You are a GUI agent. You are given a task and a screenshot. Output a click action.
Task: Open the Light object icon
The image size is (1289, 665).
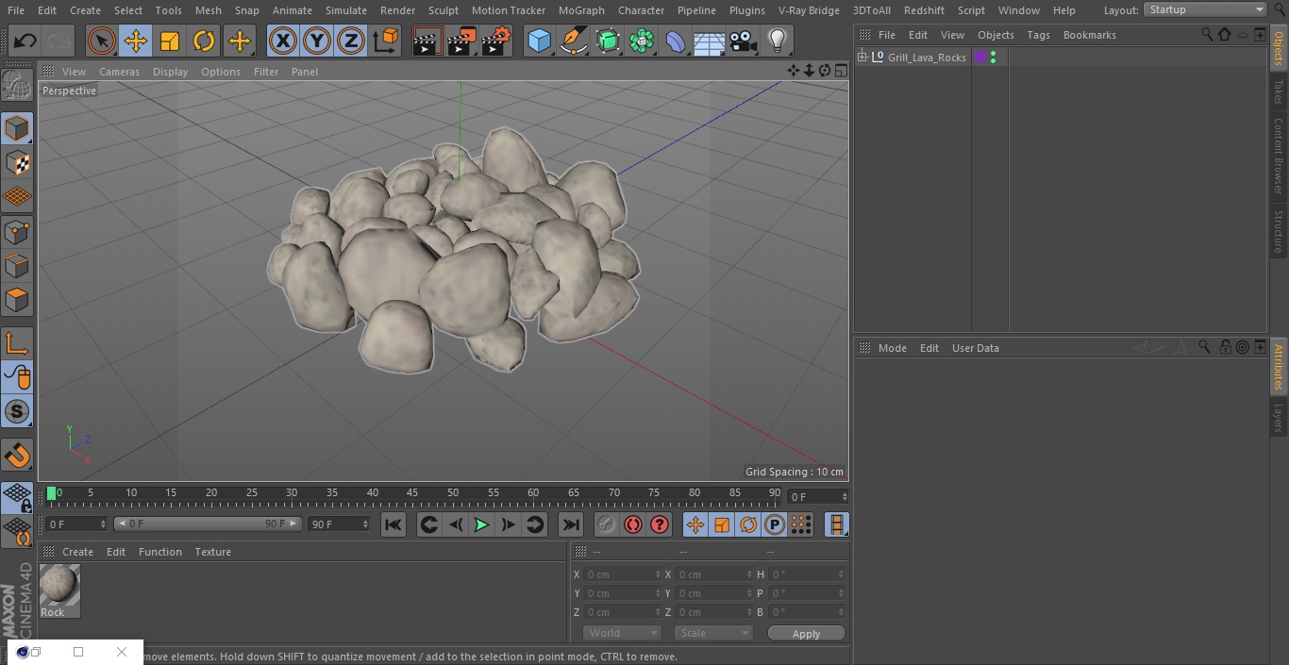[x=777, y=42]
